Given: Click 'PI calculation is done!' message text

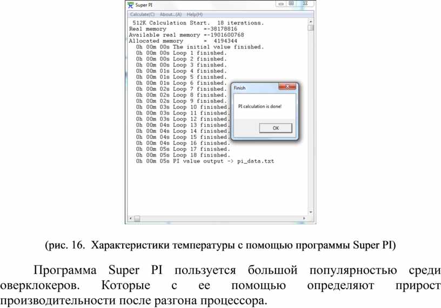Looking at the screenshot, I should pyautogui.click(x=259, y=106).
